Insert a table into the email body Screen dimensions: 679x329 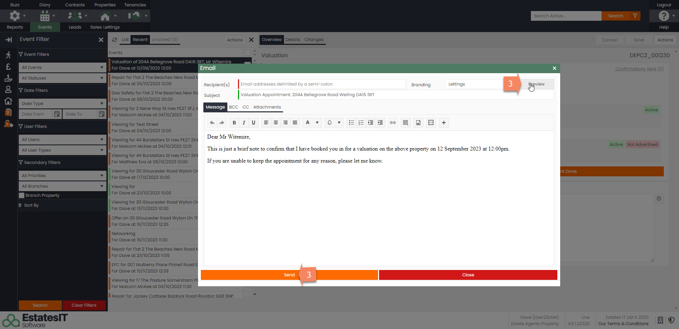coord(405,123)
